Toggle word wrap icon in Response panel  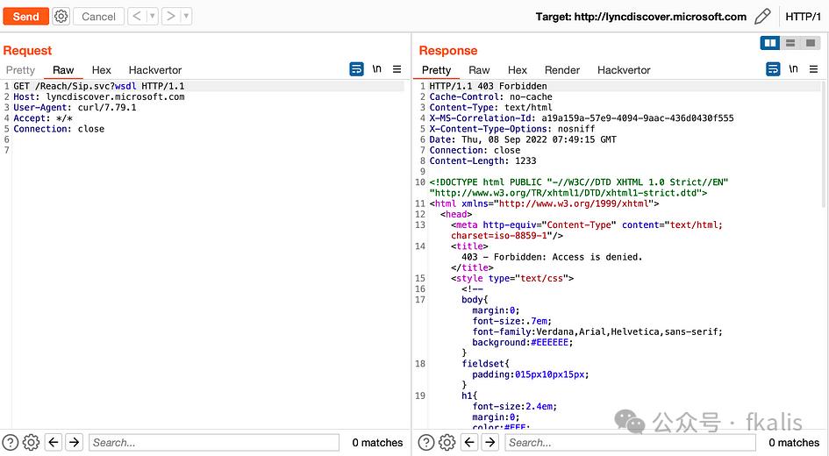pos(773,68)
